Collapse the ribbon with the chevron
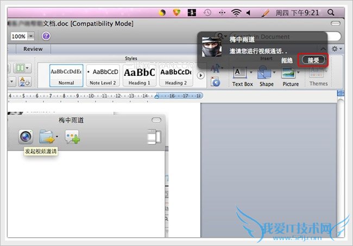The height and width of the screenshot is (246, 353). click(x=323, y=49)
